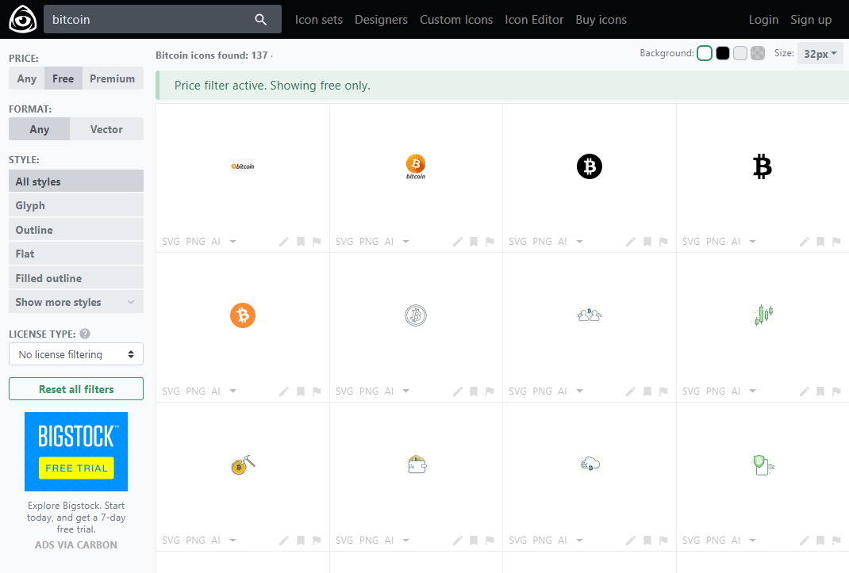Screen dimensions: 849x573
Task: Edit the flat orange Bitcoin coin icon
Action: pos(284,392)
